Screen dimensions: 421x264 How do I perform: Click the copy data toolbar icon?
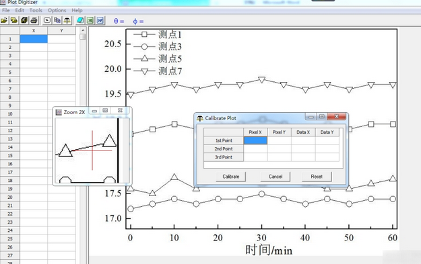point(57,20)
